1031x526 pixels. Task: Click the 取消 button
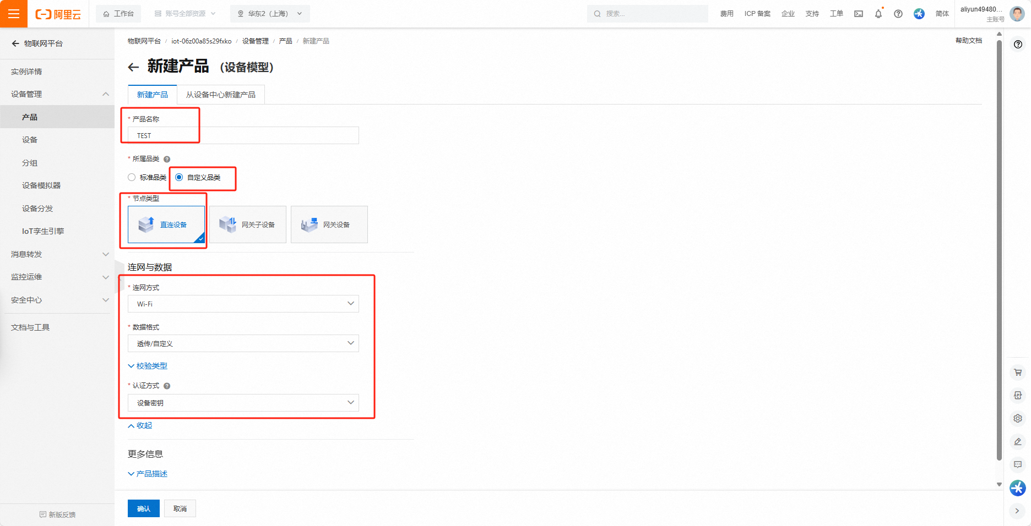[x=180, y=508]
